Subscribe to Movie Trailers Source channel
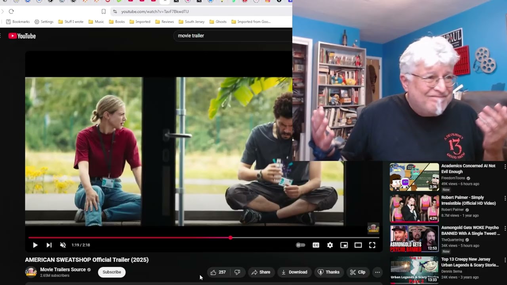The image size is (507, 285). (x=112, y=272)
